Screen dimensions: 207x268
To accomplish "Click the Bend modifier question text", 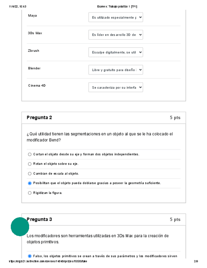I will (x=100, y=137).
